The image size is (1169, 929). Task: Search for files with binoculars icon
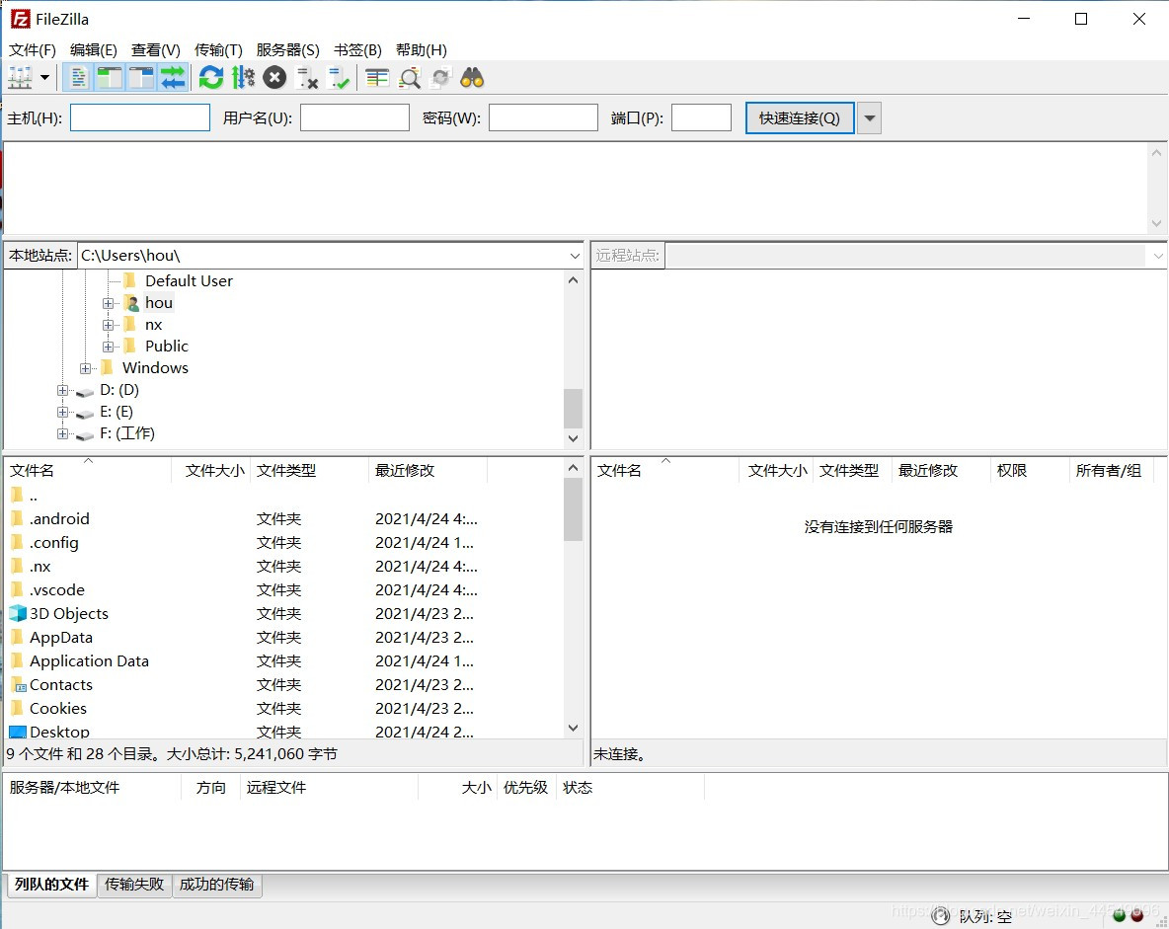(x=472, y=78)
